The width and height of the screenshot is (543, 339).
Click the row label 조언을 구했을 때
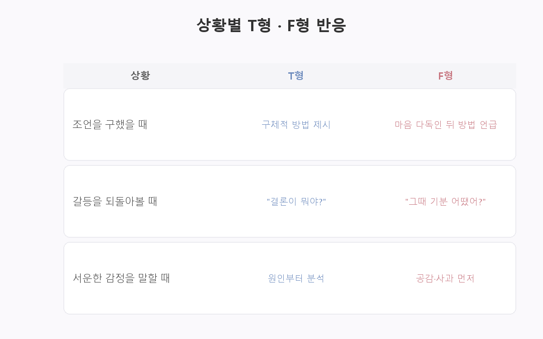pos(110,124)
